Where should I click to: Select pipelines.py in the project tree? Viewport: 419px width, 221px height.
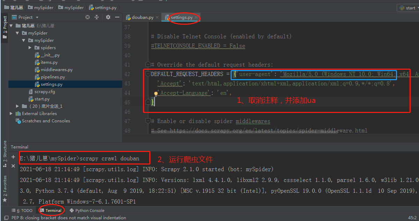[53, 77]
